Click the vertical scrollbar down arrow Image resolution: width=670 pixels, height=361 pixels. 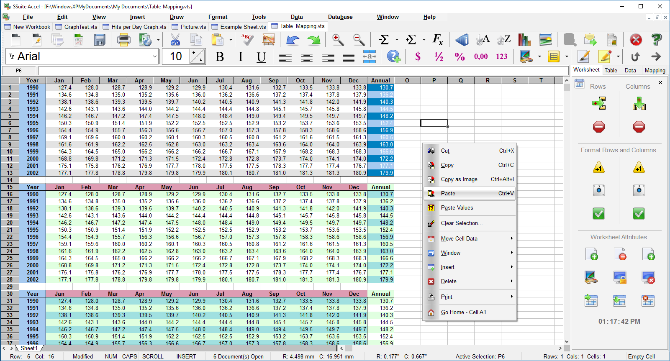click(567, 342)
